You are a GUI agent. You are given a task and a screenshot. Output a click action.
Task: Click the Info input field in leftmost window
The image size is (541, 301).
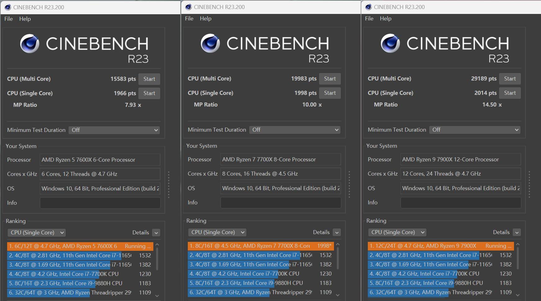100,203
